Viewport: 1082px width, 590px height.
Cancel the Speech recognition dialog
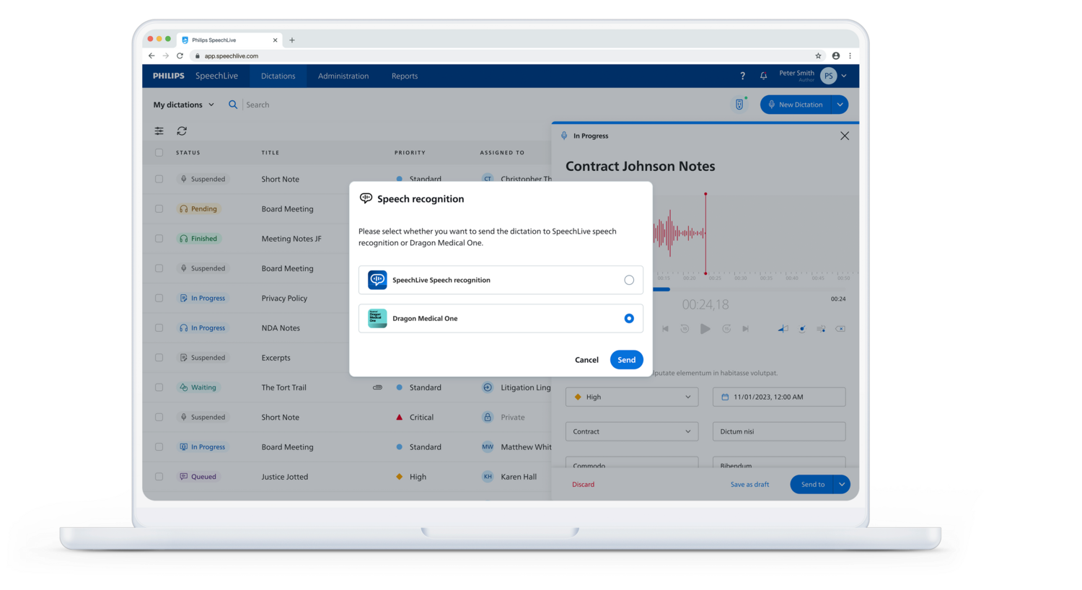pos(586,360)
